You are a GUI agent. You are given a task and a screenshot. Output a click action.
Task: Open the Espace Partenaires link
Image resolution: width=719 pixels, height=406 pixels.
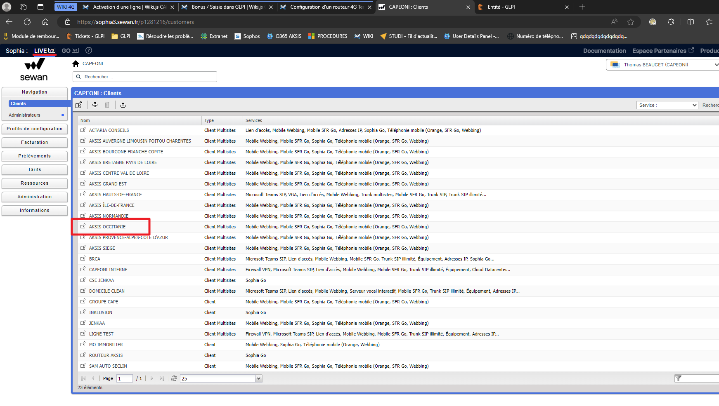pos(663,51)
